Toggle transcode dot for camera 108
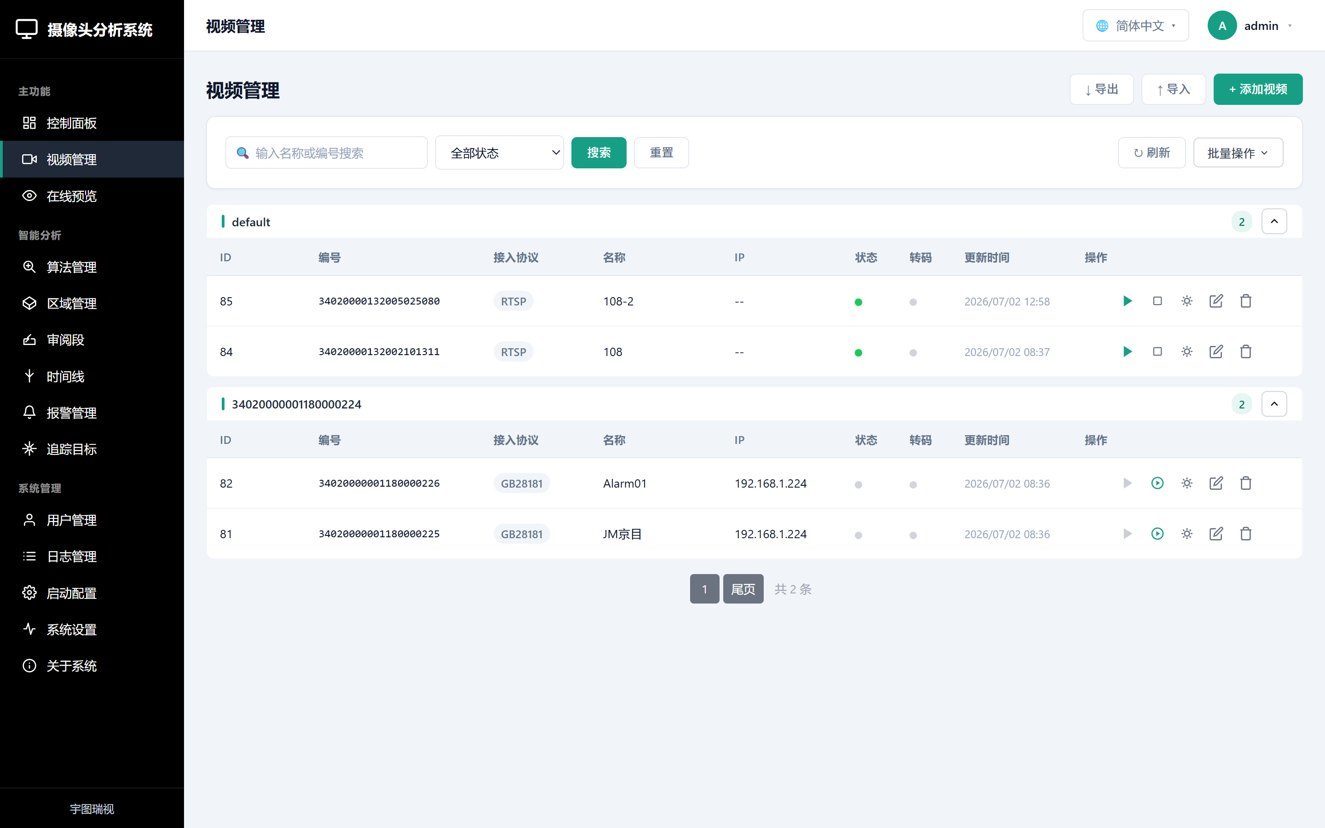Image resolution: width=1325 pixels, height=828 pixels. (913, 353)
